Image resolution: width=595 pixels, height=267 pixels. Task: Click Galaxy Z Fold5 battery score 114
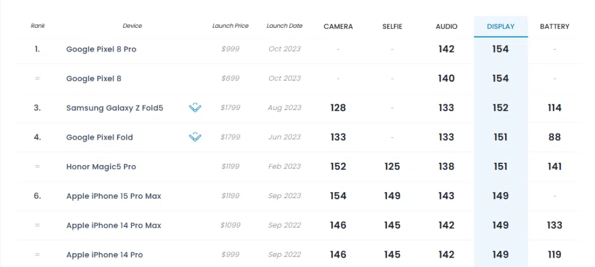[554, 108]
